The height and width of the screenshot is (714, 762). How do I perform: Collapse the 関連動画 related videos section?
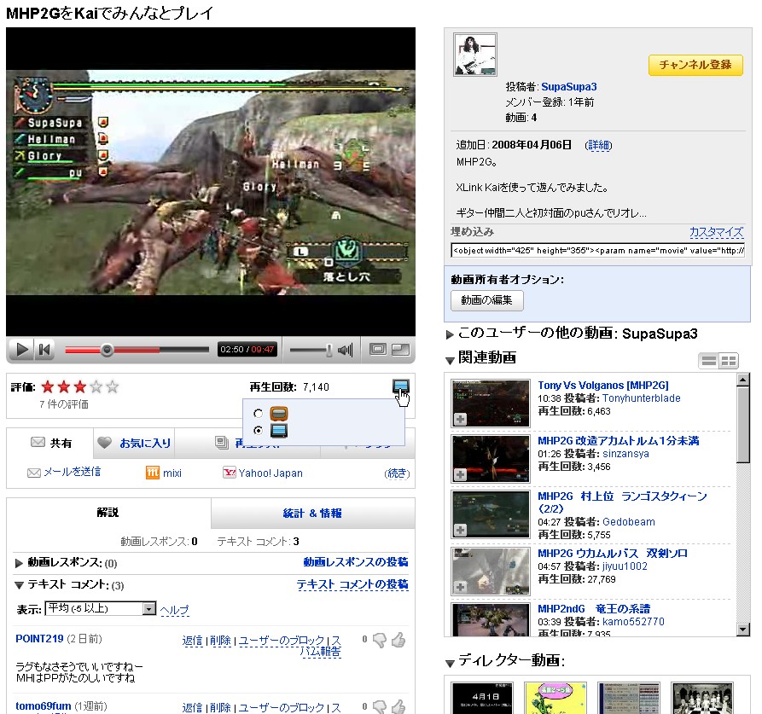(x=450, y=360)
